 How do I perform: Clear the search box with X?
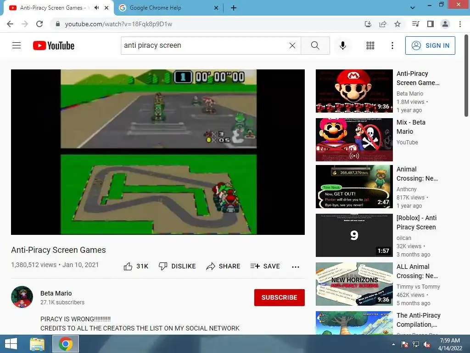click(x=292, y=46)
